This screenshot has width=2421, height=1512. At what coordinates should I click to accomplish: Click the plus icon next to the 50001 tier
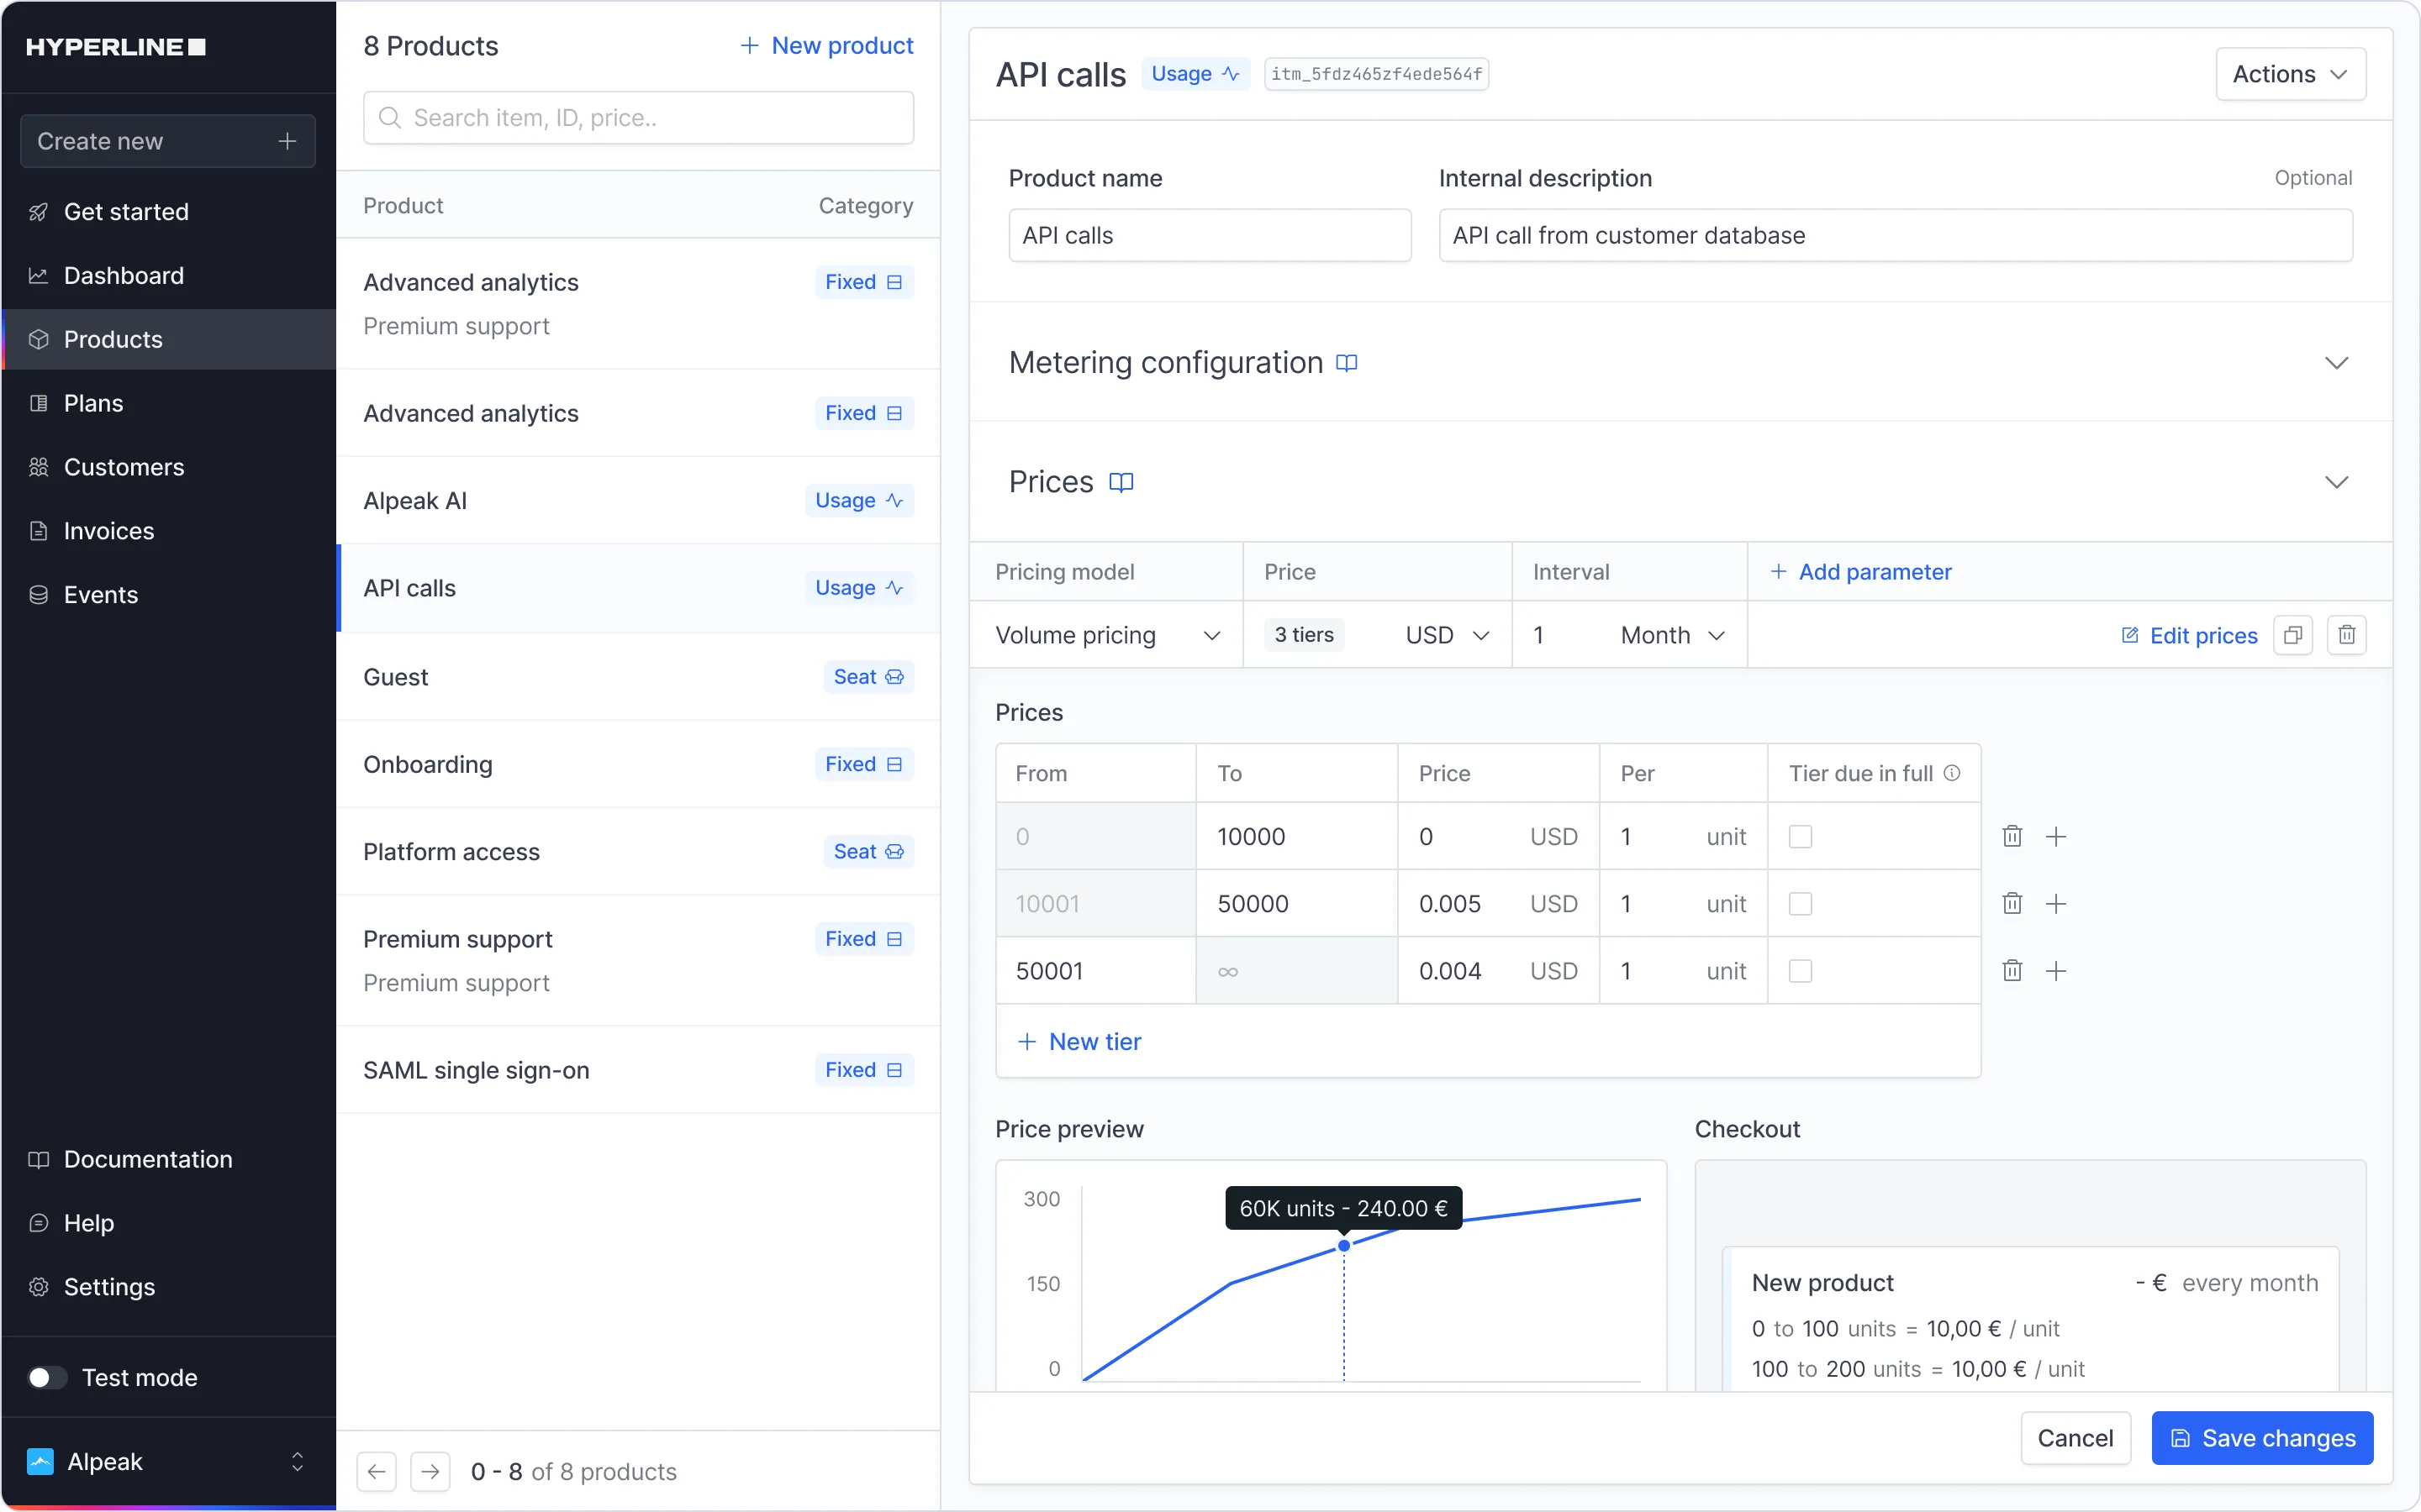tap(2057, 970)
